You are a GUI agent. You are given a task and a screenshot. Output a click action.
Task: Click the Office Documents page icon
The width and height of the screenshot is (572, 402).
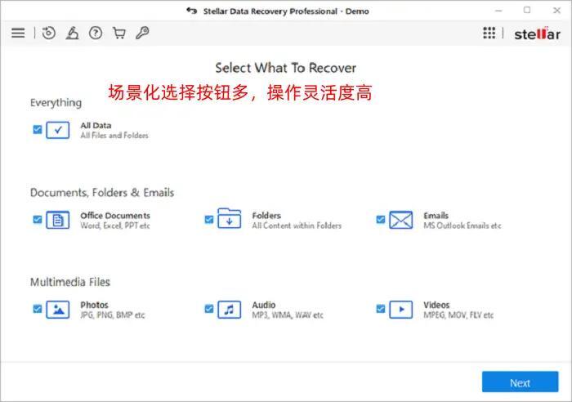coord(58,220)
